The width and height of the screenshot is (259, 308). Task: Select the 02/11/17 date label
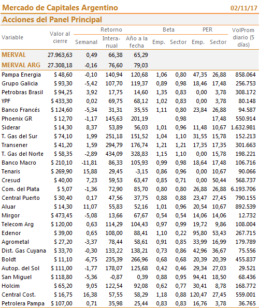(243, 8)
